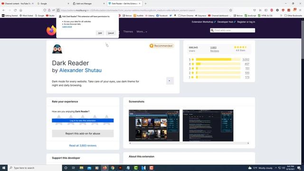Viewport: 304px width, 171px height.
Task: Toggle the sidebars toolbar icon
Action: (x=266, y=10)
